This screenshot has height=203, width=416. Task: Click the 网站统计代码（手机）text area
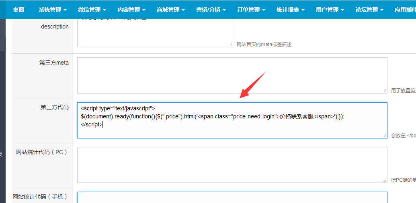[232, 197]
